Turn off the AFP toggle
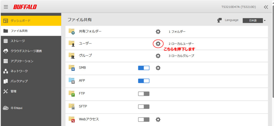The image size is (274, 126). tap(144, 81)
